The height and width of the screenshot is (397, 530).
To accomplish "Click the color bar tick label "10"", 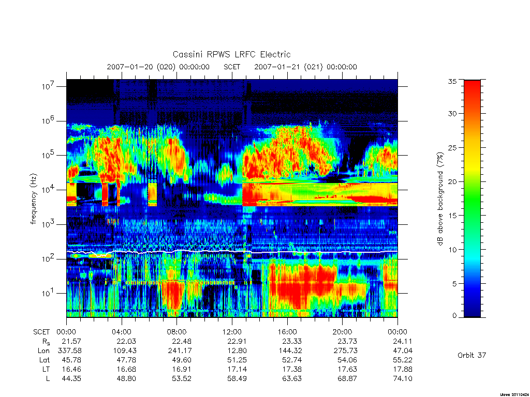I will coord(452,250).
